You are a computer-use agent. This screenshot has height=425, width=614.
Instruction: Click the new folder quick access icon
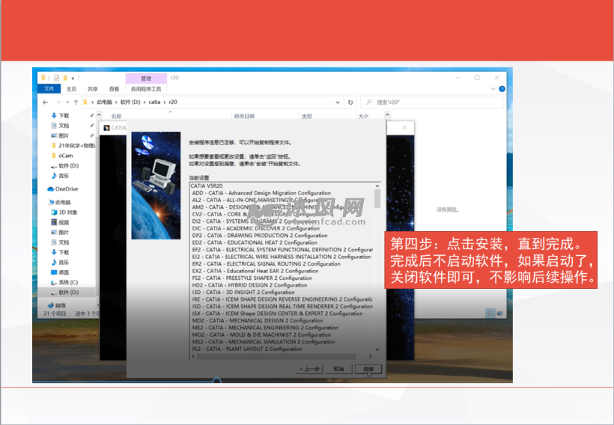point(65,78)
